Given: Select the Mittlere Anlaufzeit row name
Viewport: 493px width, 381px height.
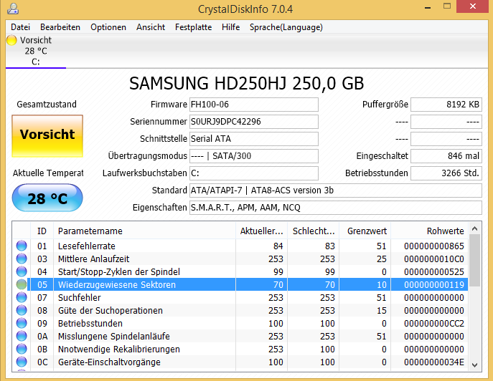Looking at the screenshot, I should click(93, 259).
